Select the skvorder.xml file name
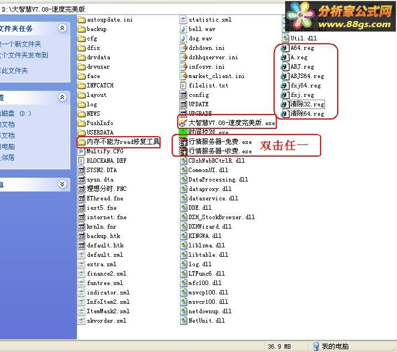Screen dimensions: 397x352 tap(107, 320)
